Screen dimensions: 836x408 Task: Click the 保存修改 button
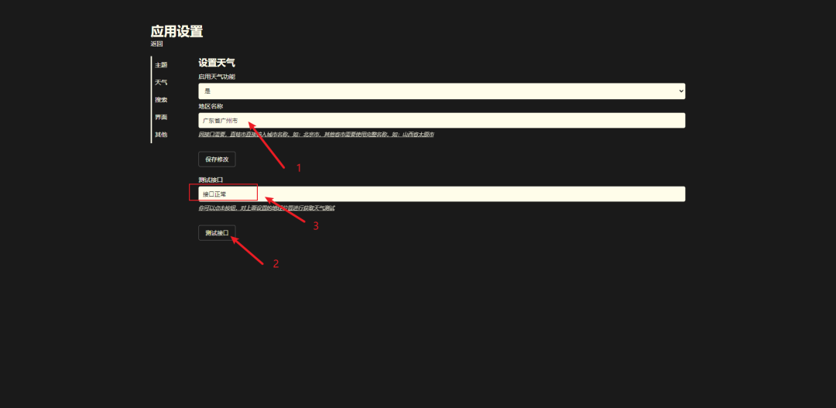(217, 159)
